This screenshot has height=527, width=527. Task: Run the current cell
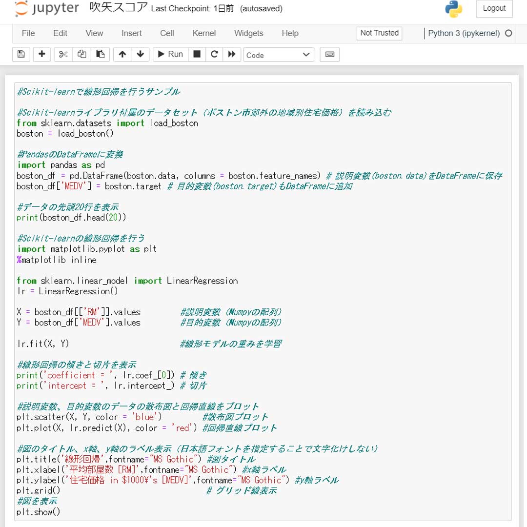[170, 54]
